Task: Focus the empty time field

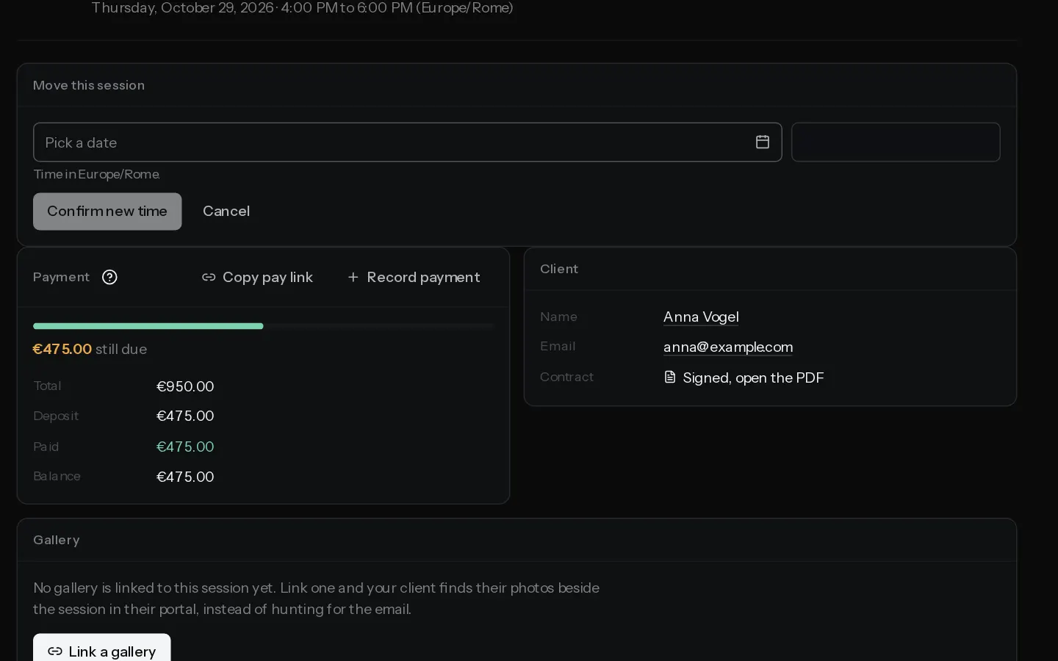Action: coord(896,142)
